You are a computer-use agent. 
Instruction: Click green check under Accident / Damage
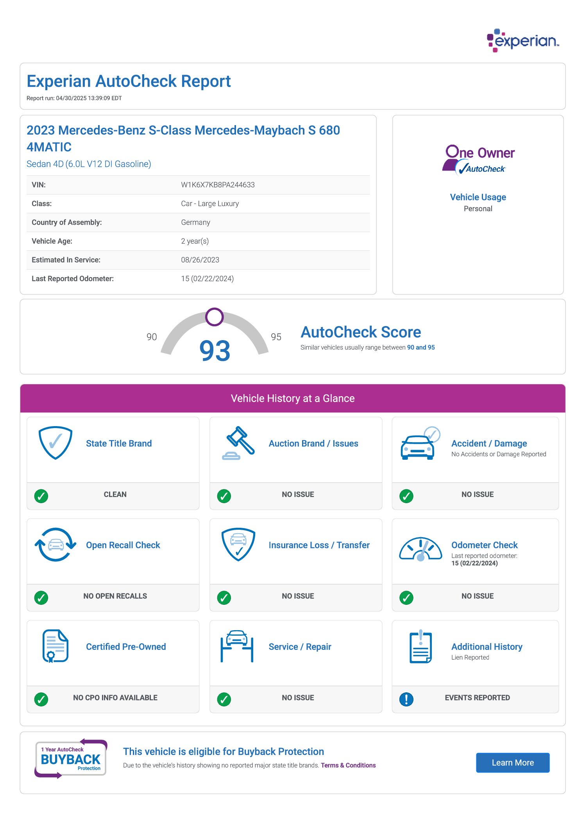pos(406,496)
